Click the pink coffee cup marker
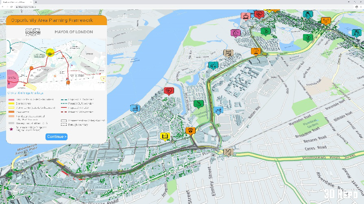Image resolution: width=364 pixels, height=204 pixels. click(x=246, y=16)
